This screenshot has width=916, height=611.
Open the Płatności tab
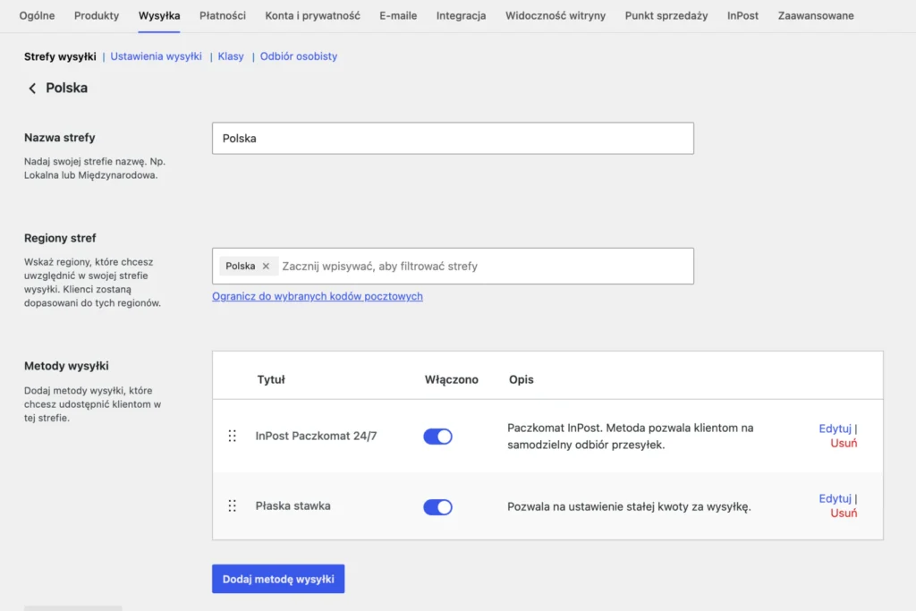tap(223, 16)
